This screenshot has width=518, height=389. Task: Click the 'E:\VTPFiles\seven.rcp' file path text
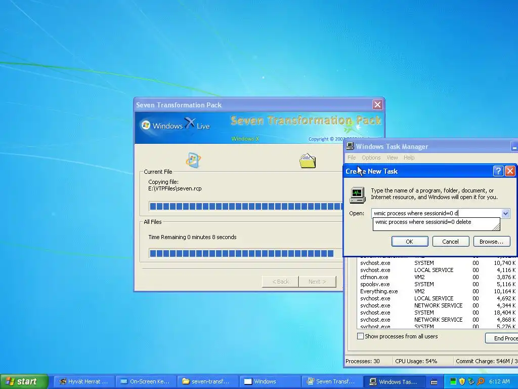(175, 188)
